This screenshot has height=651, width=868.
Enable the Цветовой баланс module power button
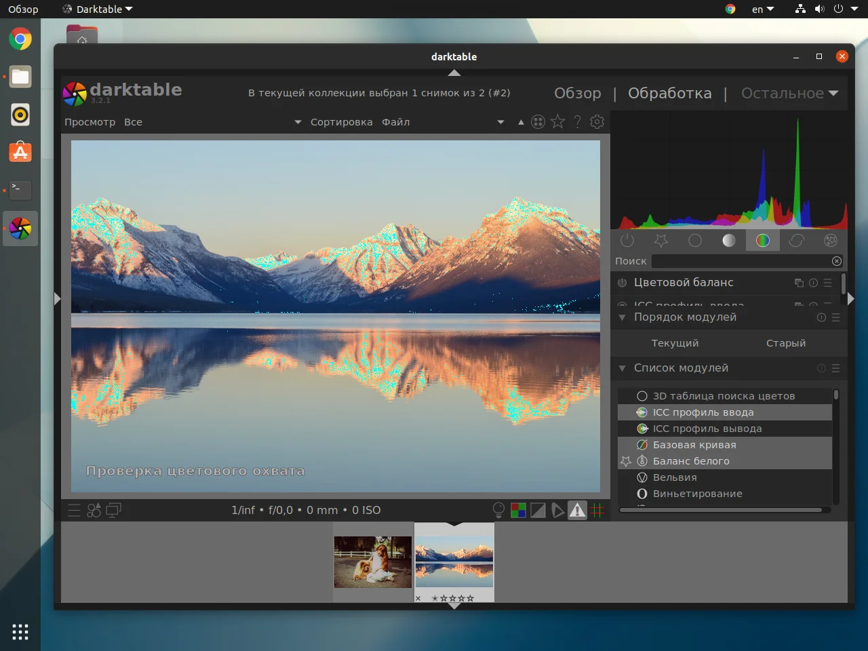click(622, 283)
